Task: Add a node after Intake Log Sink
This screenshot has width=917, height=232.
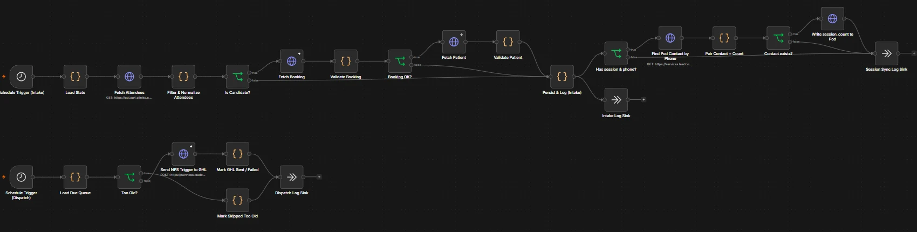Action: (x=643, y=100)
